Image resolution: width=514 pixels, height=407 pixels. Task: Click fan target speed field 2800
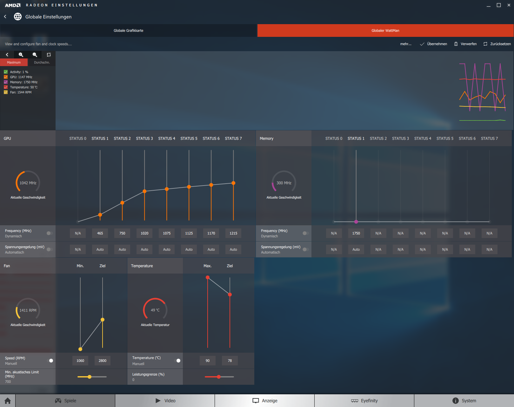[x=103, y=361]
